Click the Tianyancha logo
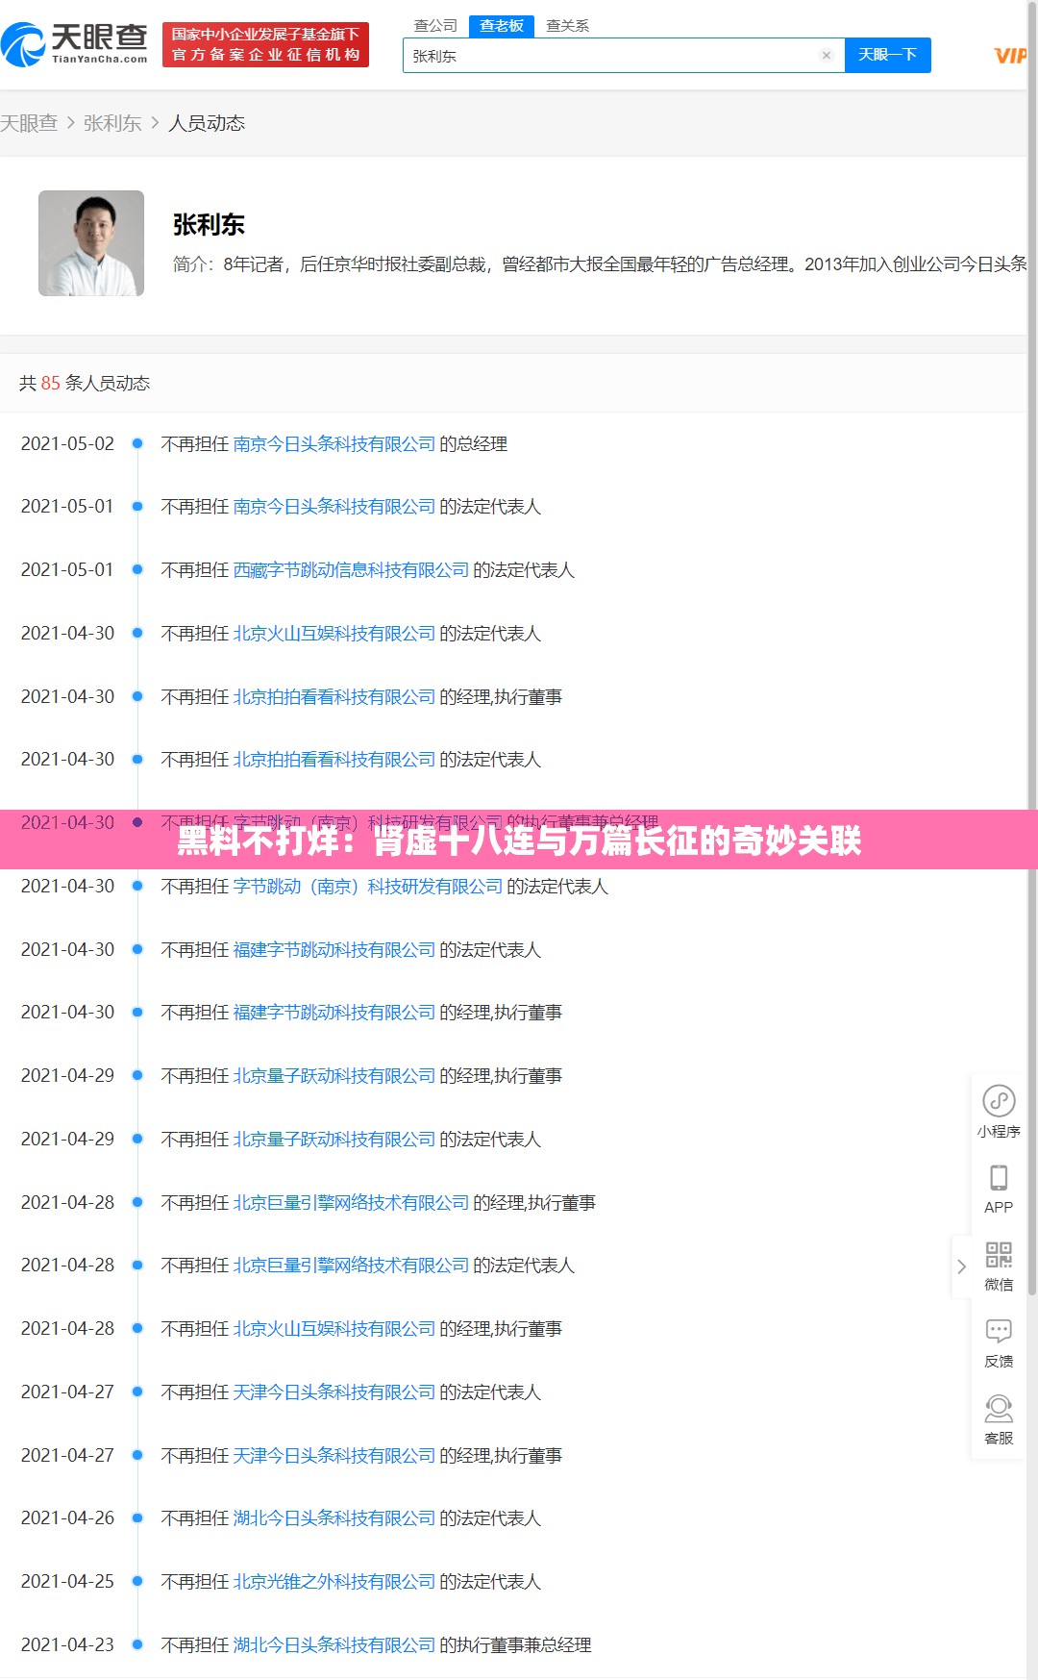The height and width of the screenshot is (1680, 1038). pyautogui.click(x=74, y=44)
